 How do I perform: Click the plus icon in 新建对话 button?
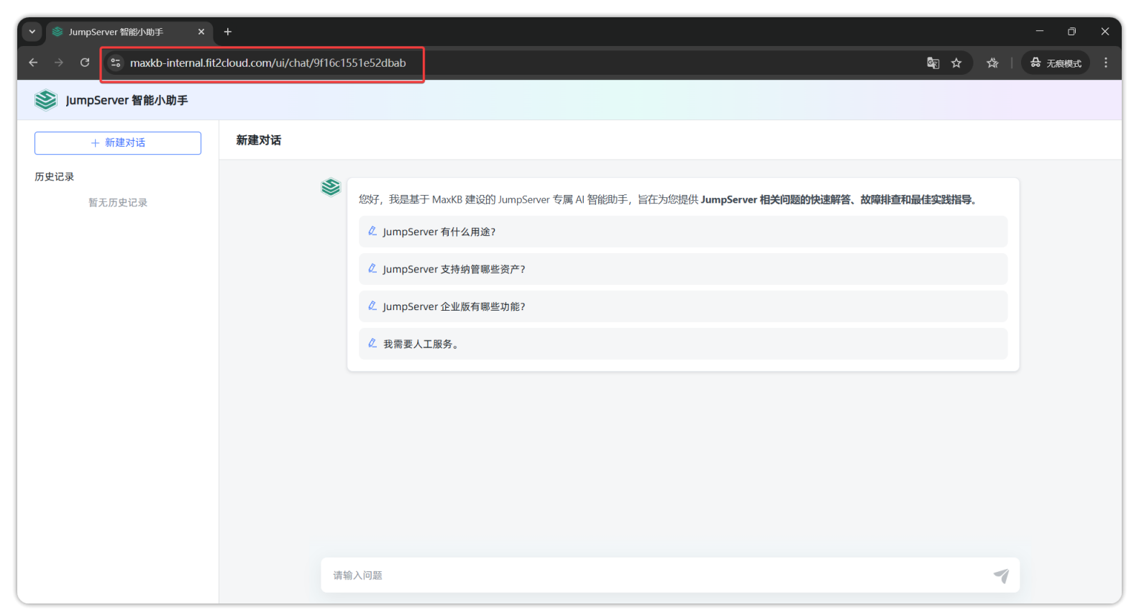coord(95,142)
